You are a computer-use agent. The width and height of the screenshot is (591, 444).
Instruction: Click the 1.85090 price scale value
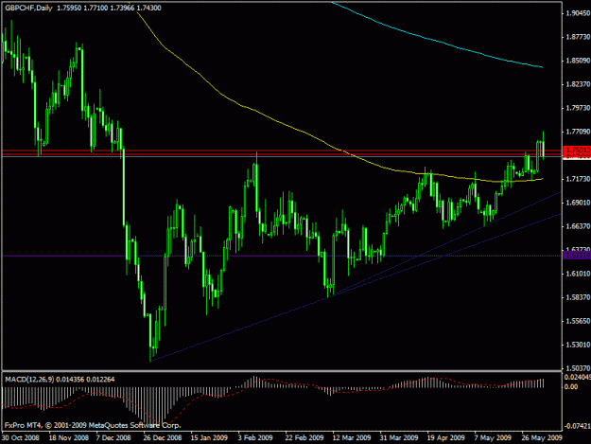[x=578, y=61]
